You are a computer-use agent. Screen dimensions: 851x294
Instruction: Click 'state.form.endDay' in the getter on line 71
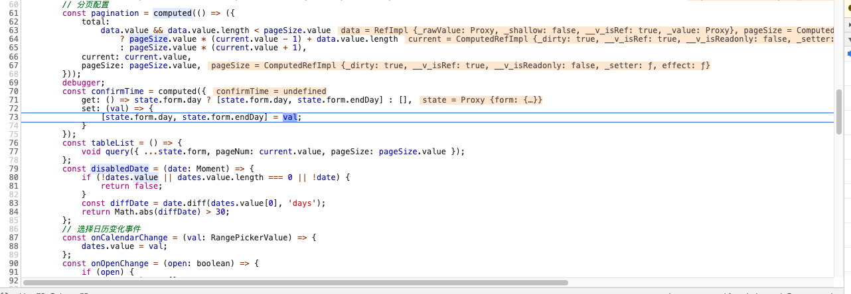338,99
